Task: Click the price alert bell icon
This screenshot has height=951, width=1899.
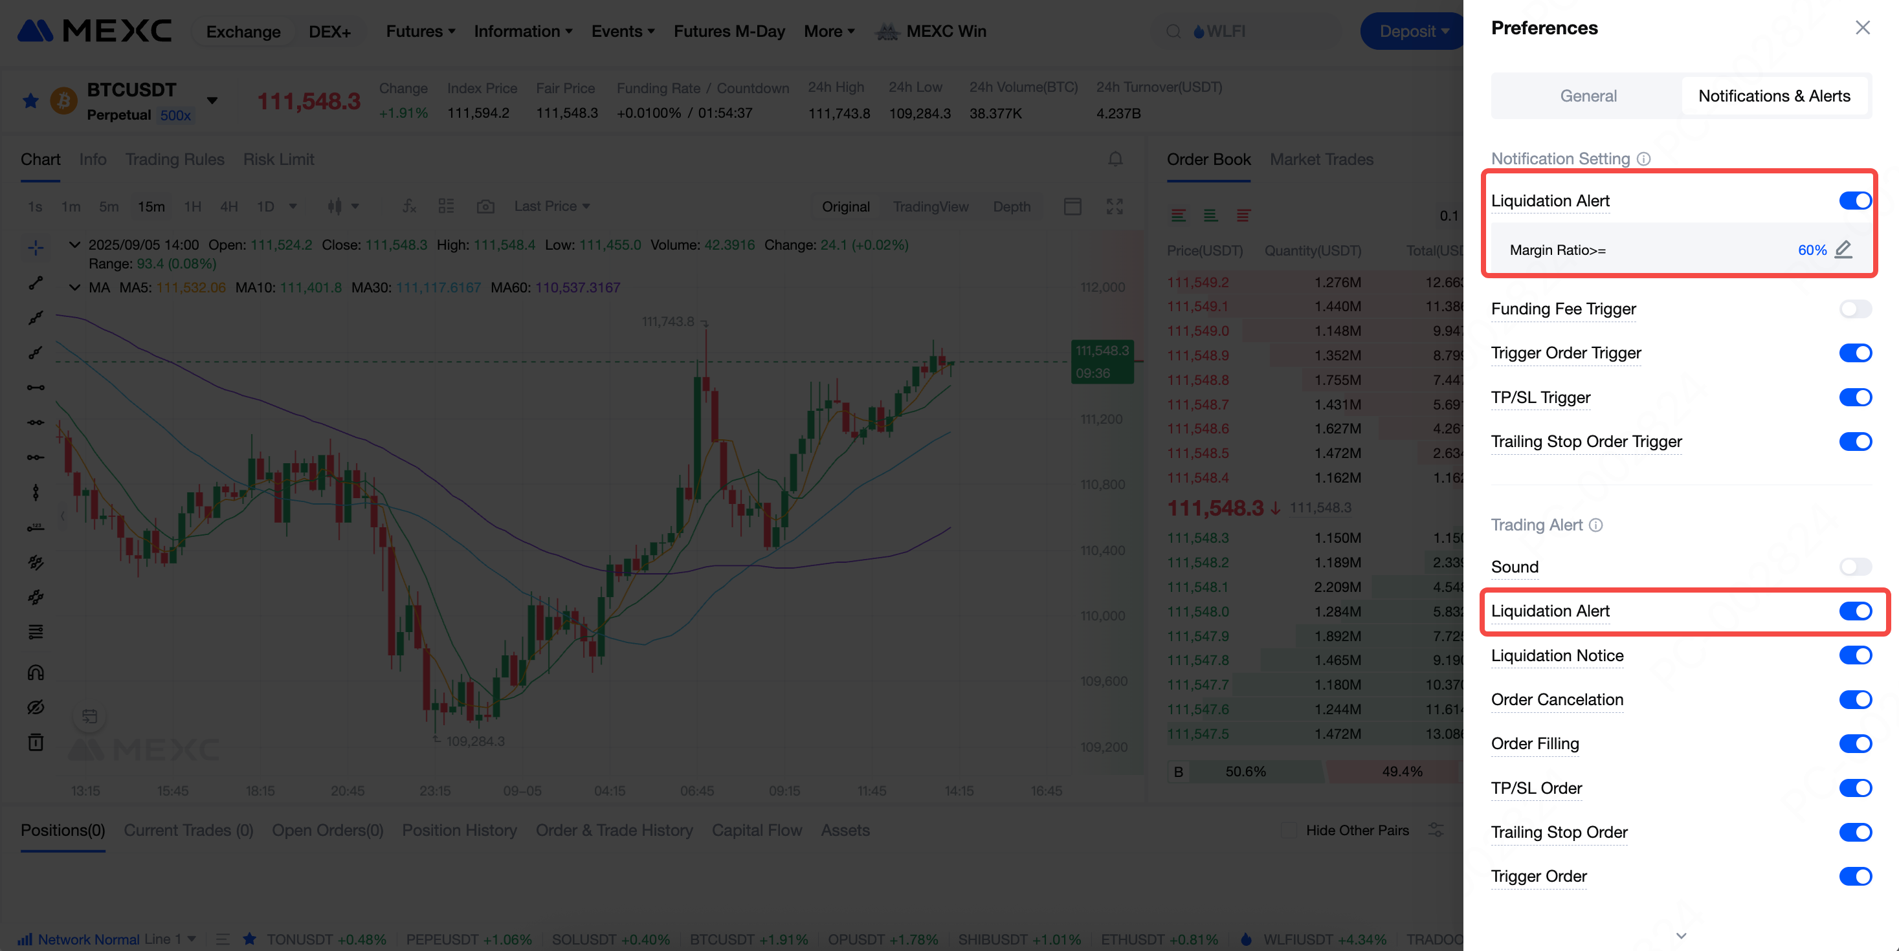Action: (1115, 159)
